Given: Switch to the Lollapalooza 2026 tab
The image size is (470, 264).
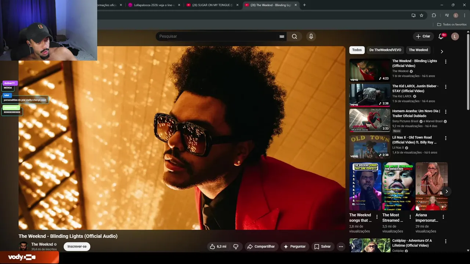Looking at the screenshot, I should click(x=154, y=5).
